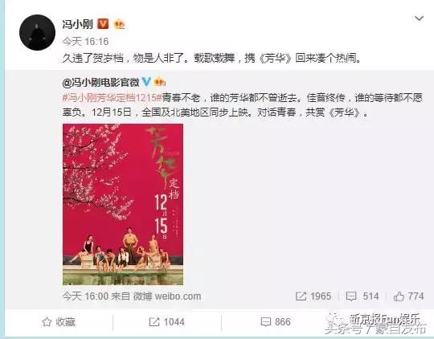This screenshot has width=434, height=339.
Task: Open the comments button showing 866
Action: tap(276, 322)
